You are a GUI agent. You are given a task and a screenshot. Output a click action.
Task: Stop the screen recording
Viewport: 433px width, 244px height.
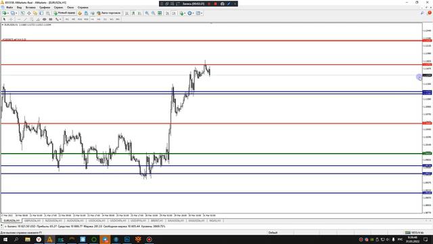pos(215,4)
